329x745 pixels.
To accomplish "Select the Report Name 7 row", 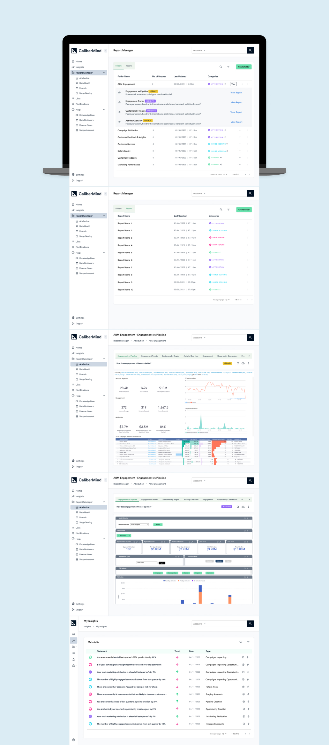I will 125,267.
